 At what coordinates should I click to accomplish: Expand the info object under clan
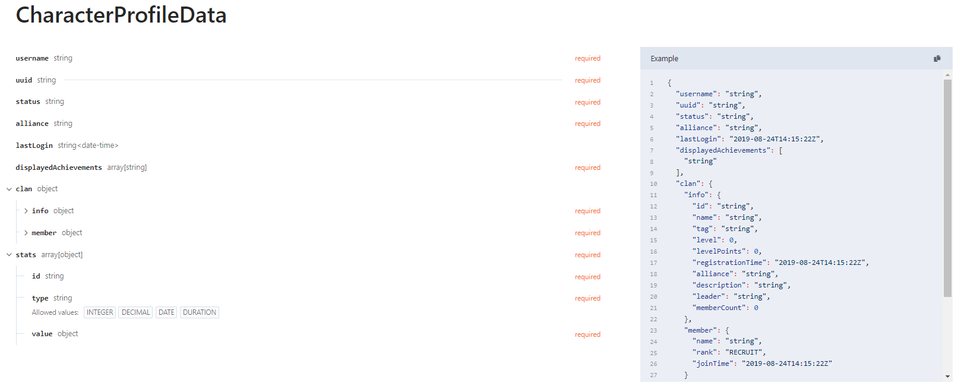[x=26, y=211]
